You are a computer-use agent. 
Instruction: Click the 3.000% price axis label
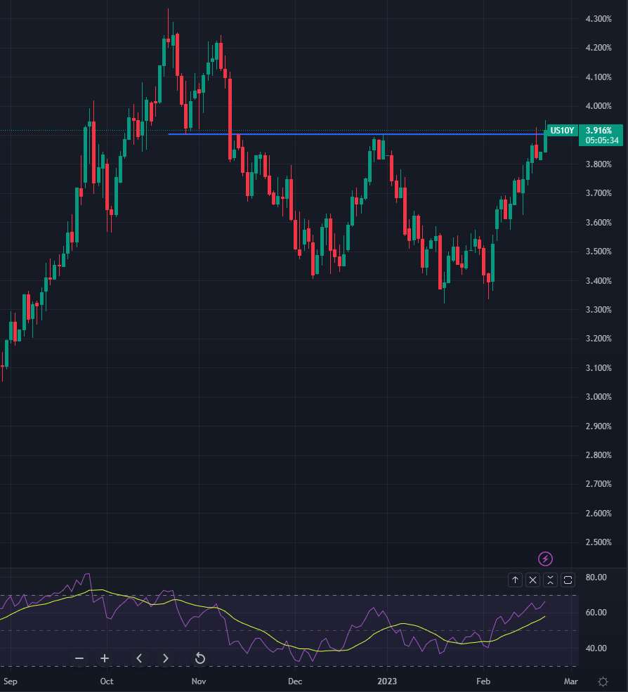click(x=598, y=397)
